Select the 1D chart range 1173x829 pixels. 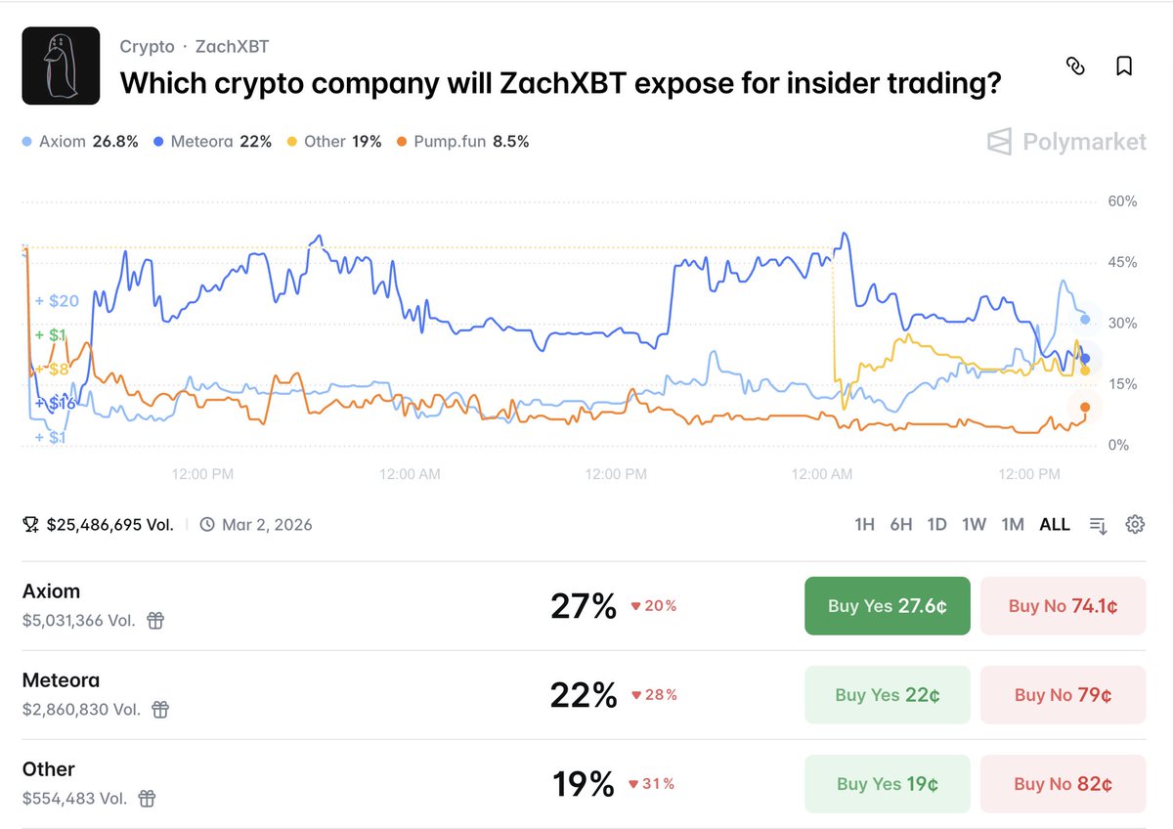pos(936,525)
